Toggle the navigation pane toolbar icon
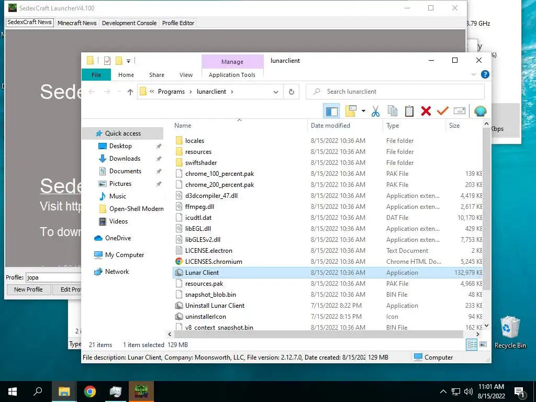536x402 pixels. [331, 111]
